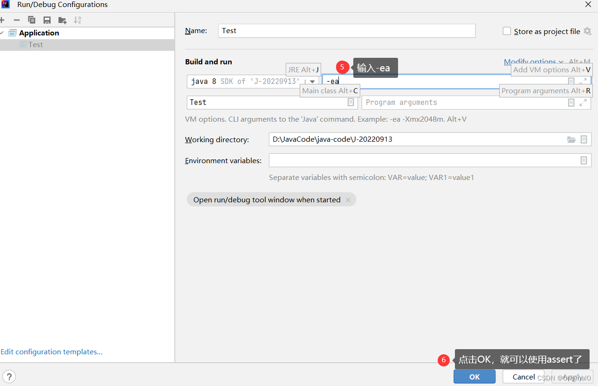Save configuration using the floppy disk icon
The height and width of the screenshot is (386, 598).
(47, 20)
